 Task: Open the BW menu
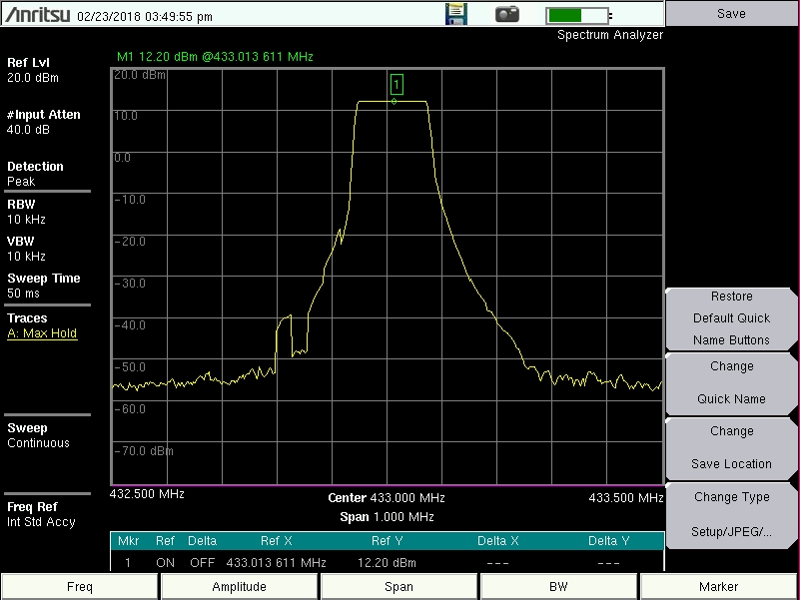558,587
